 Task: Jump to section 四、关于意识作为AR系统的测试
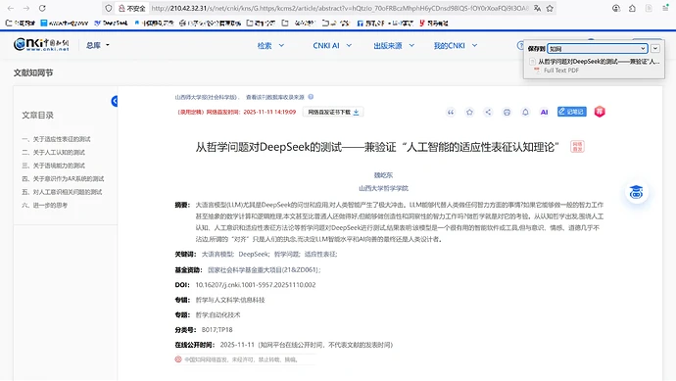pyautogui.click(x=63, y=179)
